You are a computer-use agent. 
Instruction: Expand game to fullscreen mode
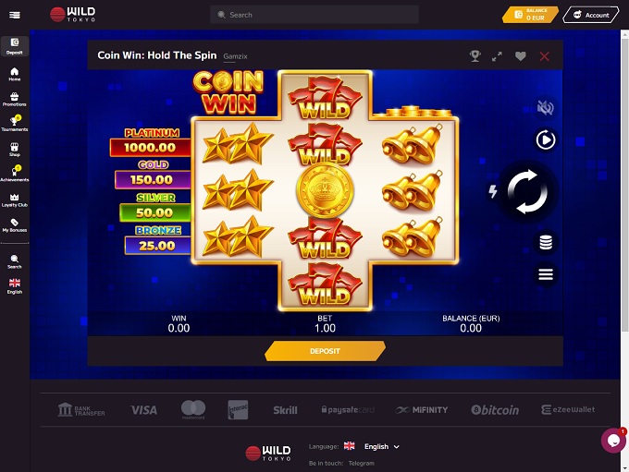(x=497, y=56)
